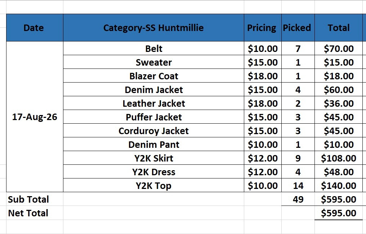Select the 17-Aug-26 date cell
366x234 pixels.
tap(35, 117)
